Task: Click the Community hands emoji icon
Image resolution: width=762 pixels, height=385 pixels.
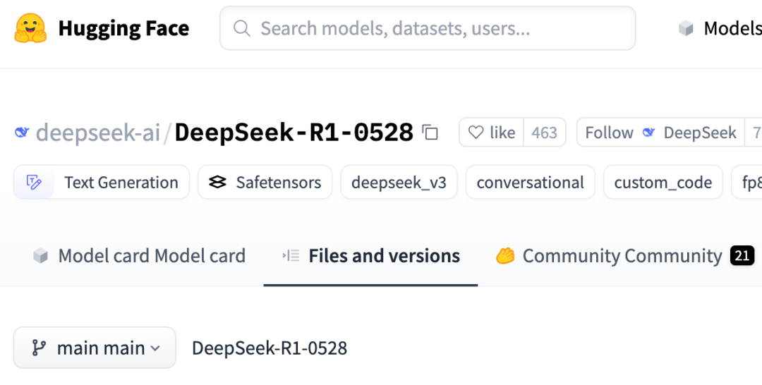Action: click(x=505, y=256)
